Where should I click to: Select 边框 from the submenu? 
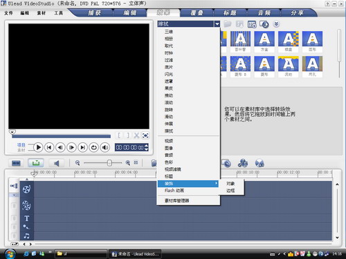(230, 191)
